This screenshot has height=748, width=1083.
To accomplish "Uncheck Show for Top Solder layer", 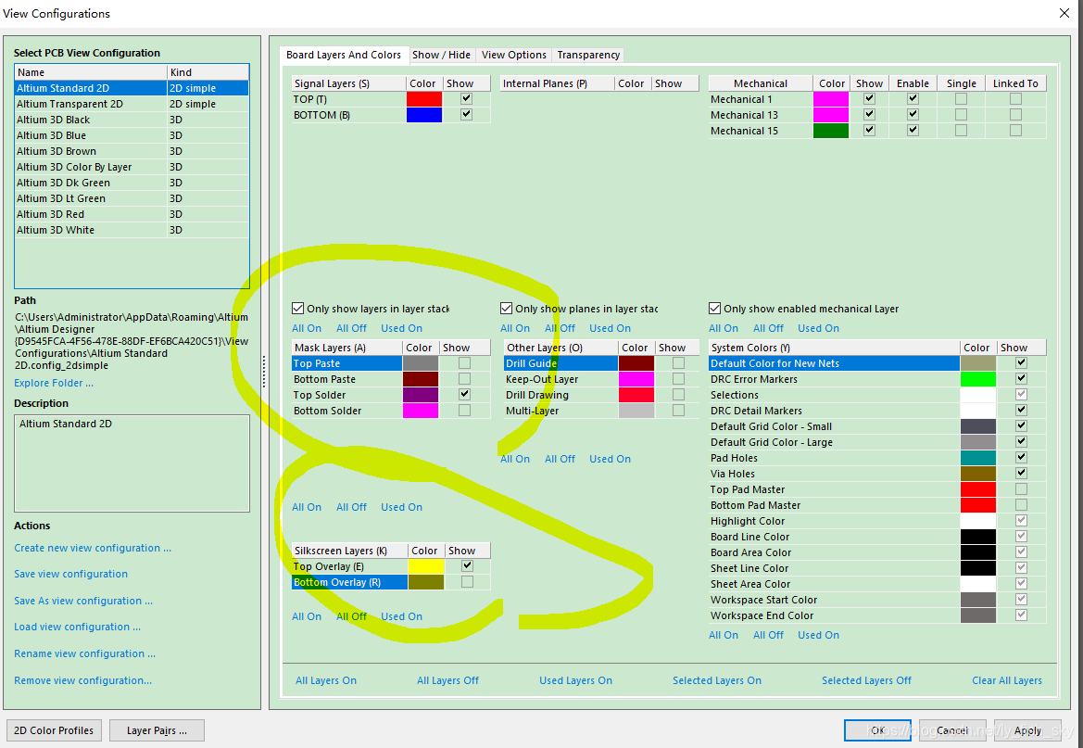I will click(x=465, y=395).
